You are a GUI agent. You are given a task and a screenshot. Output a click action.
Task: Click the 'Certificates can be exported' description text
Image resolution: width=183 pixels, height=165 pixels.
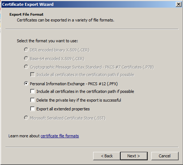(65, 20)
